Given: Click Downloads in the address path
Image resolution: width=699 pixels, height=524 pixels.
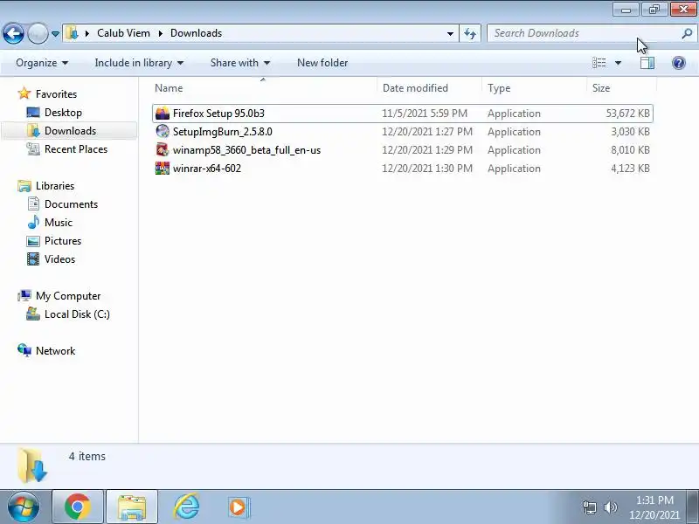Looking at the screenshot, I should [x=196, y=33].
